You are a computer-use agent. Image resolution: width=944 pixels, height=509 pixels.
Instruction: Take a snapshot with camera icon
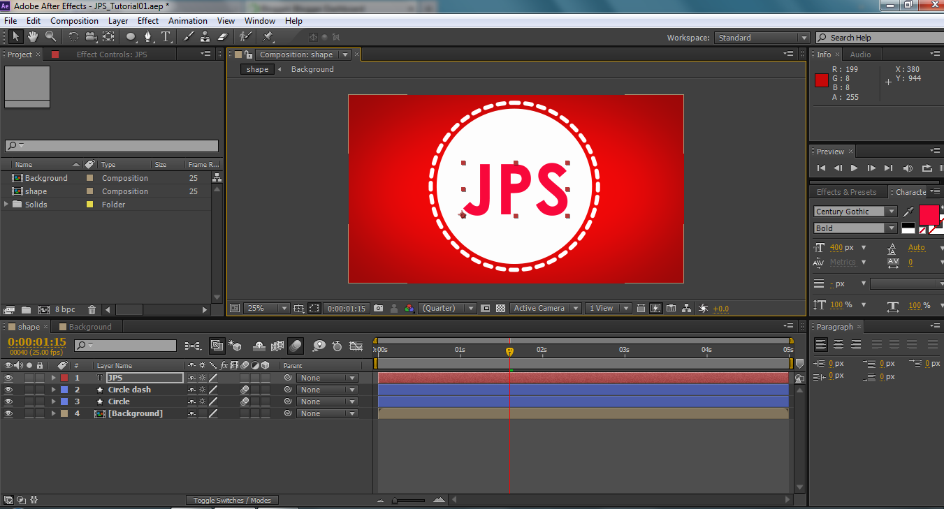[378, 308]
